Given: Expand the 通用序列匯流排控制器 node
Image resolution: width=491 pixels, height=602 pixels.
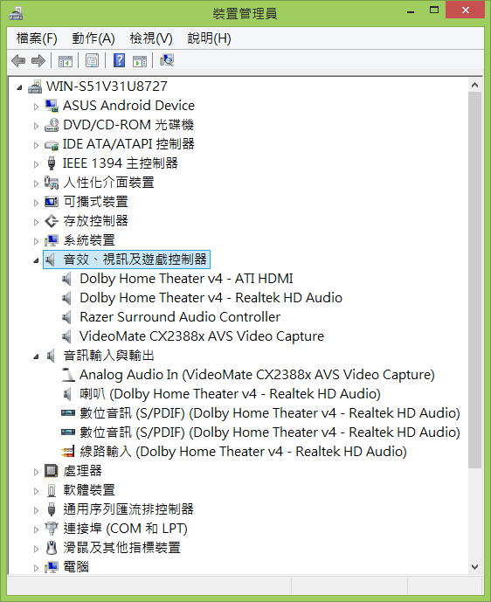Looking at the screenshot, I should click(x=36, y=510).
